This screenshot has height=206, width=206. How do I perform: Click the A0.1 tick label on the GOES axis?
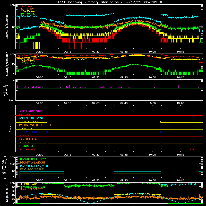[12, 100]
